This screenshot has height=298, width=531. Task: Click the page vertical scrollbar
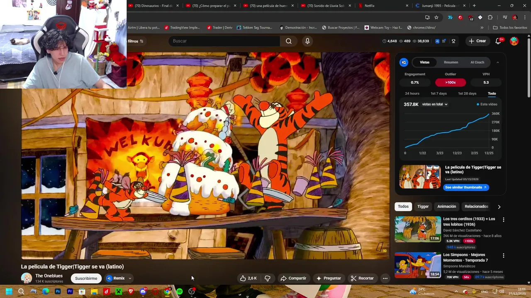[x=529, y=68]
